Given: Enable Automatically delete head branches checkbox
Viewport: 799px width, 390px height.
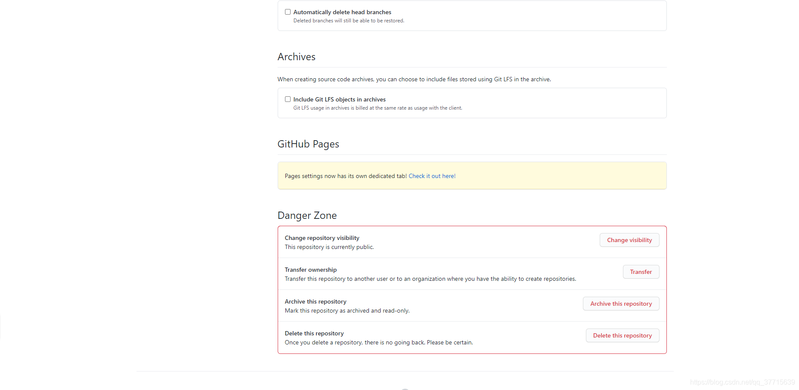Looking at the screenshot, I should click(x=288, y=12).
